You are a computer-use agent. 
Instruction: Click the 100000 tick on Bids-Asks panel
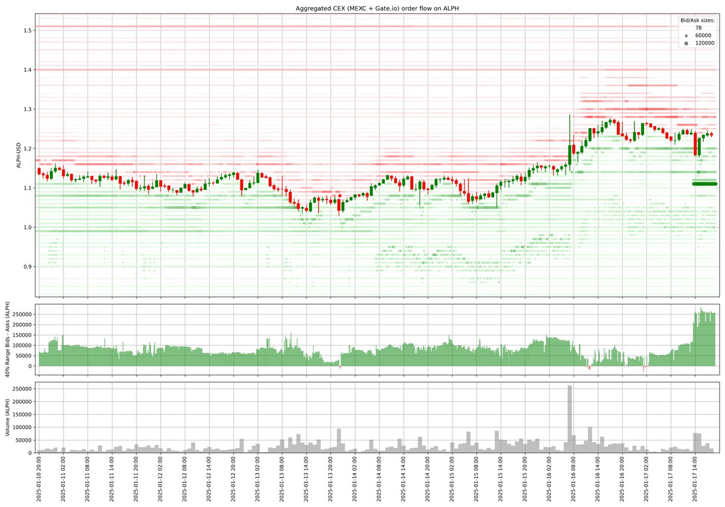(x=24, y=346)
